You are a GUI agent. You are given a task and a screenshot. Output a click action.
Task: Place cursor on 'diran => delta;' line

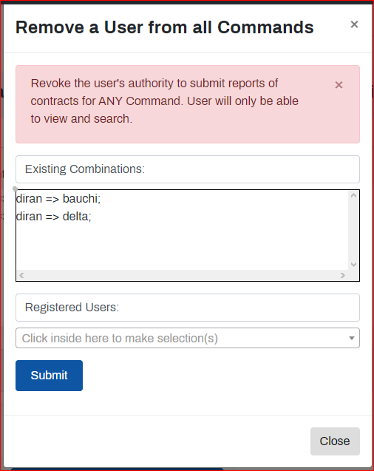pyautogui.click(x=54, y=217)
